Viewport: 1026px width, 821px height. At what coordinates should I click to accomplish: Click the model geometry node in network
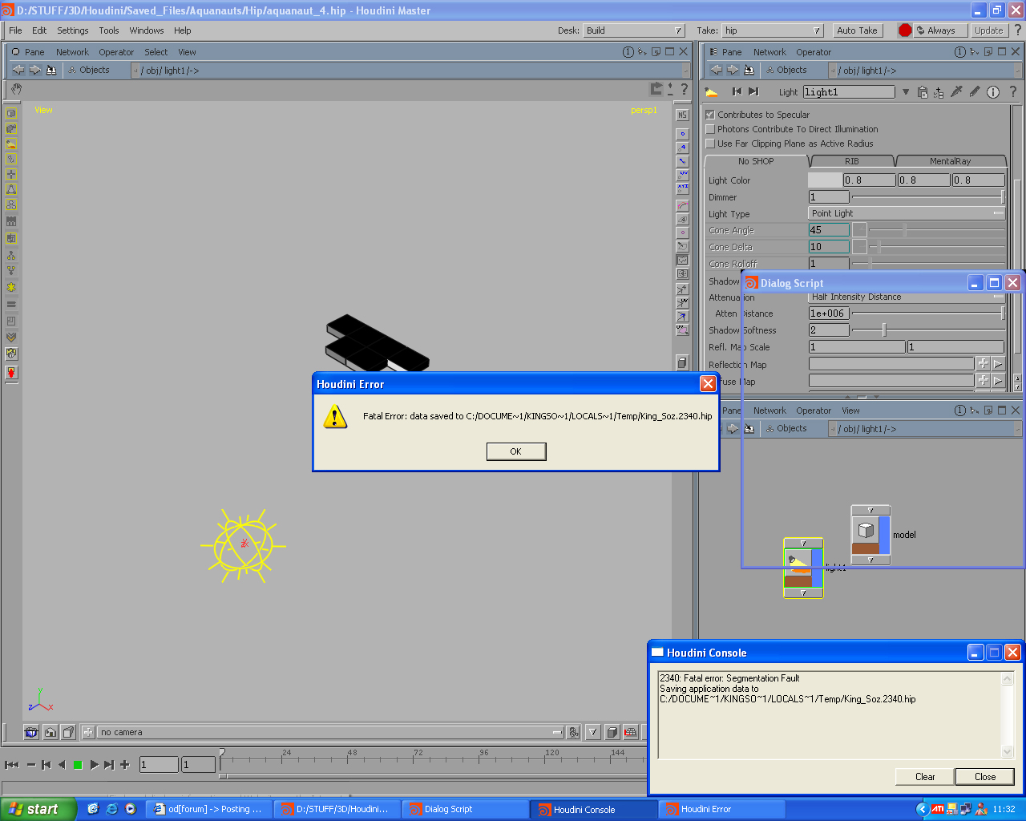(x=866, y=530)
